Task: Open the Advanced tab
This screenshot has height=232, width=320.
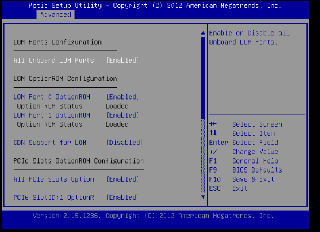Action: [55, 15]
